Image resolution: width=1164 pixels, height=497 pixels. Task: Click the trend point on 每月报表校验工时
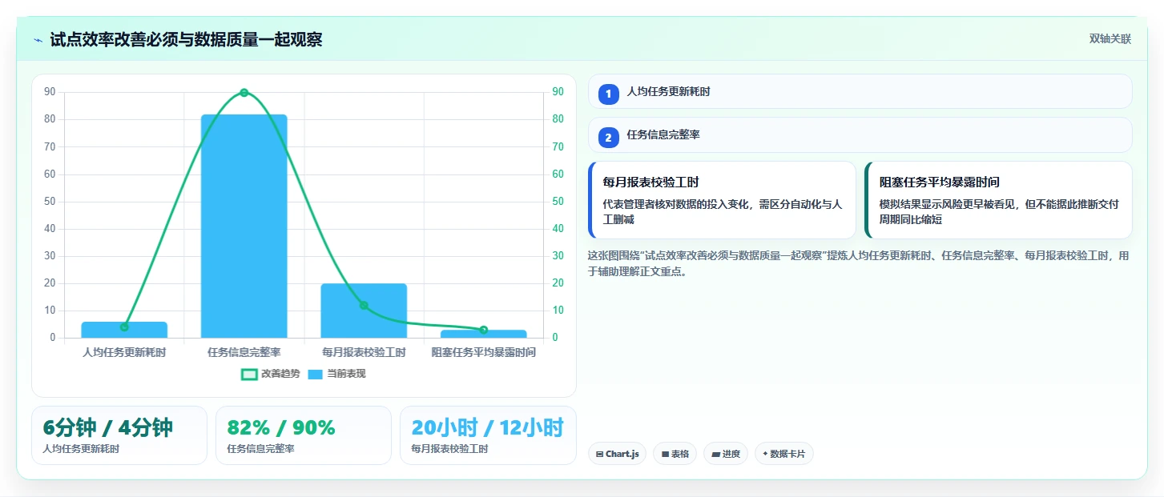click(364, 305)
